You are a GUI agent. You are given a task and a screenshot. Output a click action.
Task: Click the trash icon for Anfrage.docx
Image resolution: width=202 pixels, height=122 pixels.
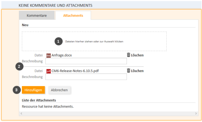point(129,55)
